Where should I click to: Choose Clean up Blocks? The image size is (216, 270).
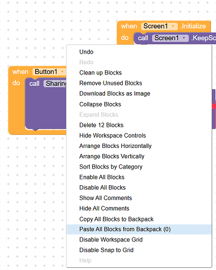[139, 73]
